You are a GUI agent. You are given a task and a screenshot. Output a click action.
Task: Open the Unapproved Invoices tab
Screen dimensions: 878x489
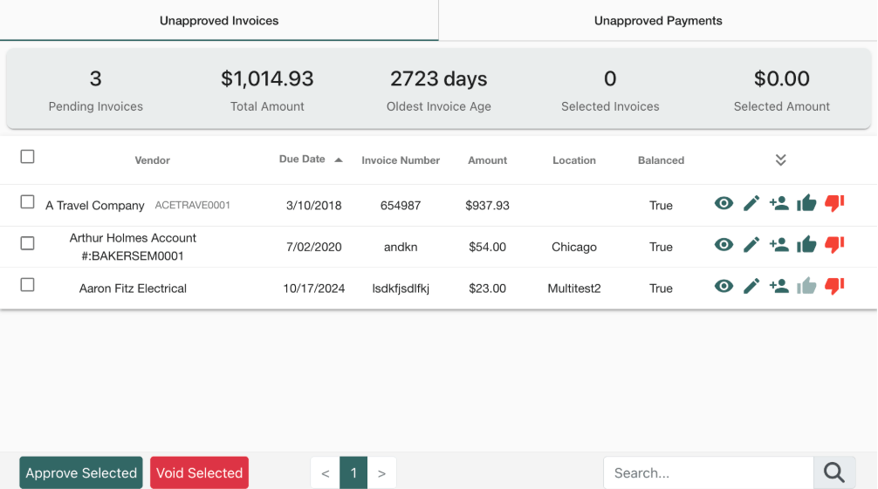tap(219, 21)
